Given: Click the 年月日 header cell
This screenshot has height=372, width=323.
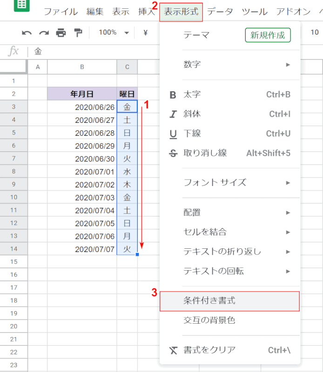Looking at the screenshot, I should pos(82,94).
